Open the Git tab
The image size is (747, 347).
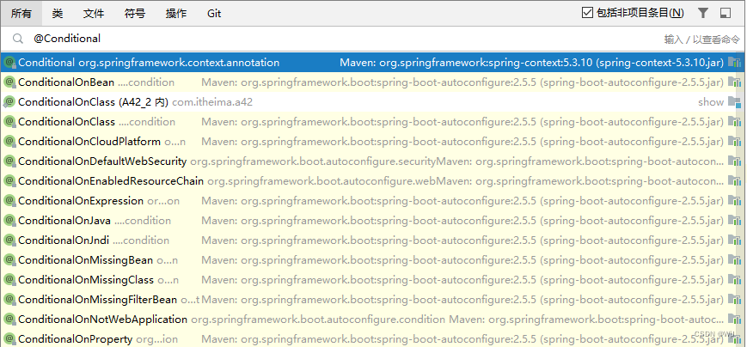point(214,14)
